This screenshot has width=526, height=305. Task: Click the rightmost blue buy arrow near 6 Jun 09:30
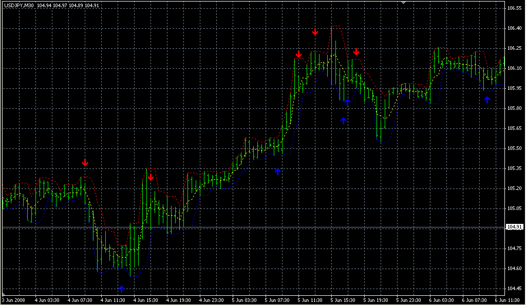coord(487,99)
